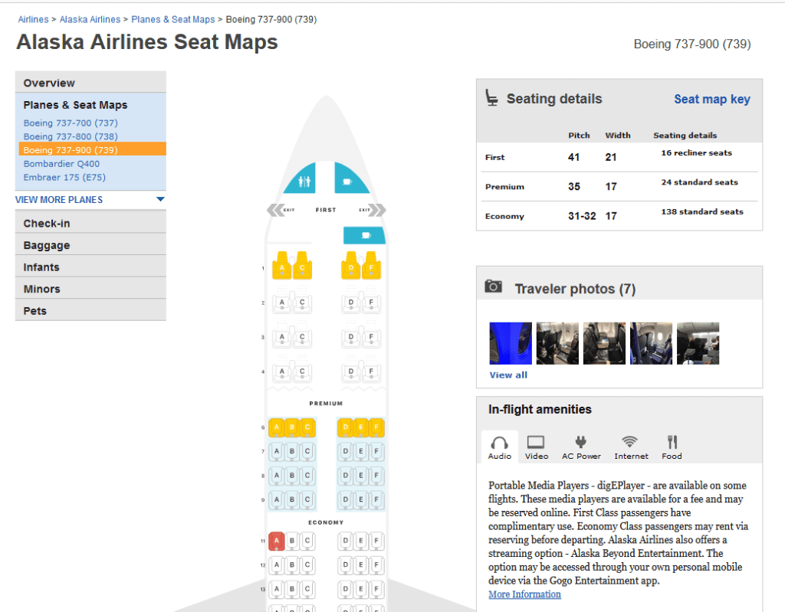This screenshot has width=785, height=612.
Task: Select the Video screen amenity tab
Action: click(537, 447)
